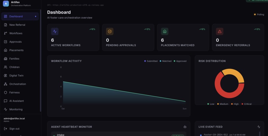Open the Placements Matched card
This screenshot has height=136, width=268.
[x=183, y=37]
